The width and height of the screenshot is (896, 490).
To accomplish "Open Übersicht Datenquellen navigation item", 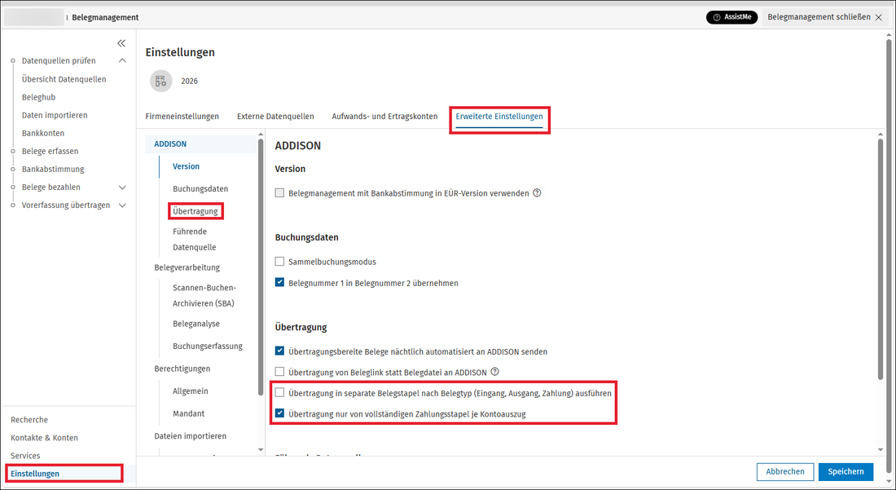I will tap(64, 79).
